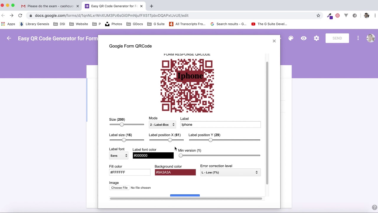378x213 pixels.
Task: Open the P bookmarks folder
Action: pos(97,24)
